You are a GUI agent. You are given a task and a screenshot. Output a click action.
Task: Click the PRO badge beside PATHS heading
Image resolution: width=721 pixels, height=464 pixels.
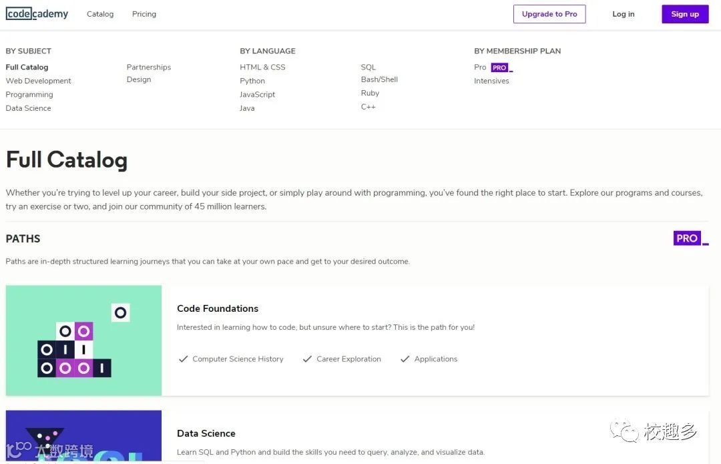691,238
